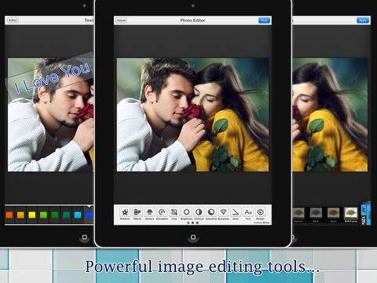Go to first toolbar page dot
Viewport: 377px width, 283px height.
coord(188,222)
